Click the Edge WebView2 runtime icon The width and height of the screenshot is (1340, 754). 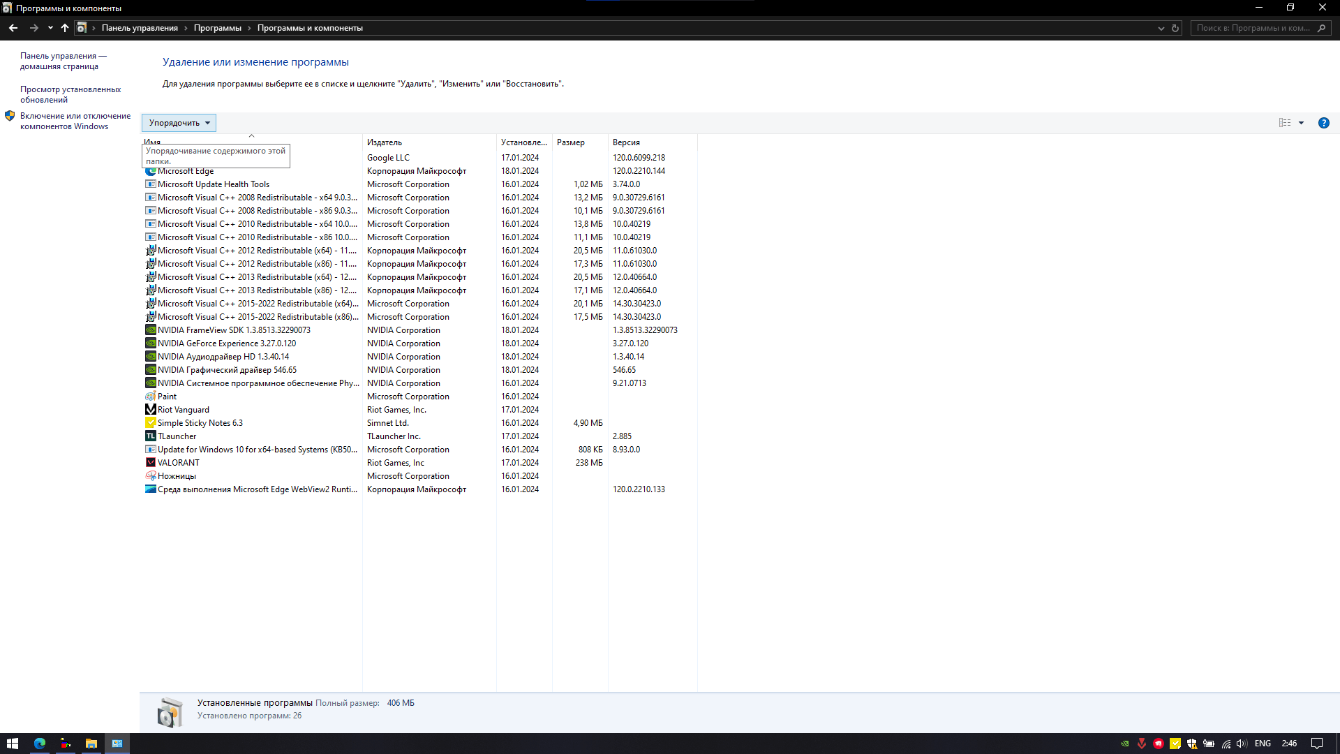pos(150,489)
